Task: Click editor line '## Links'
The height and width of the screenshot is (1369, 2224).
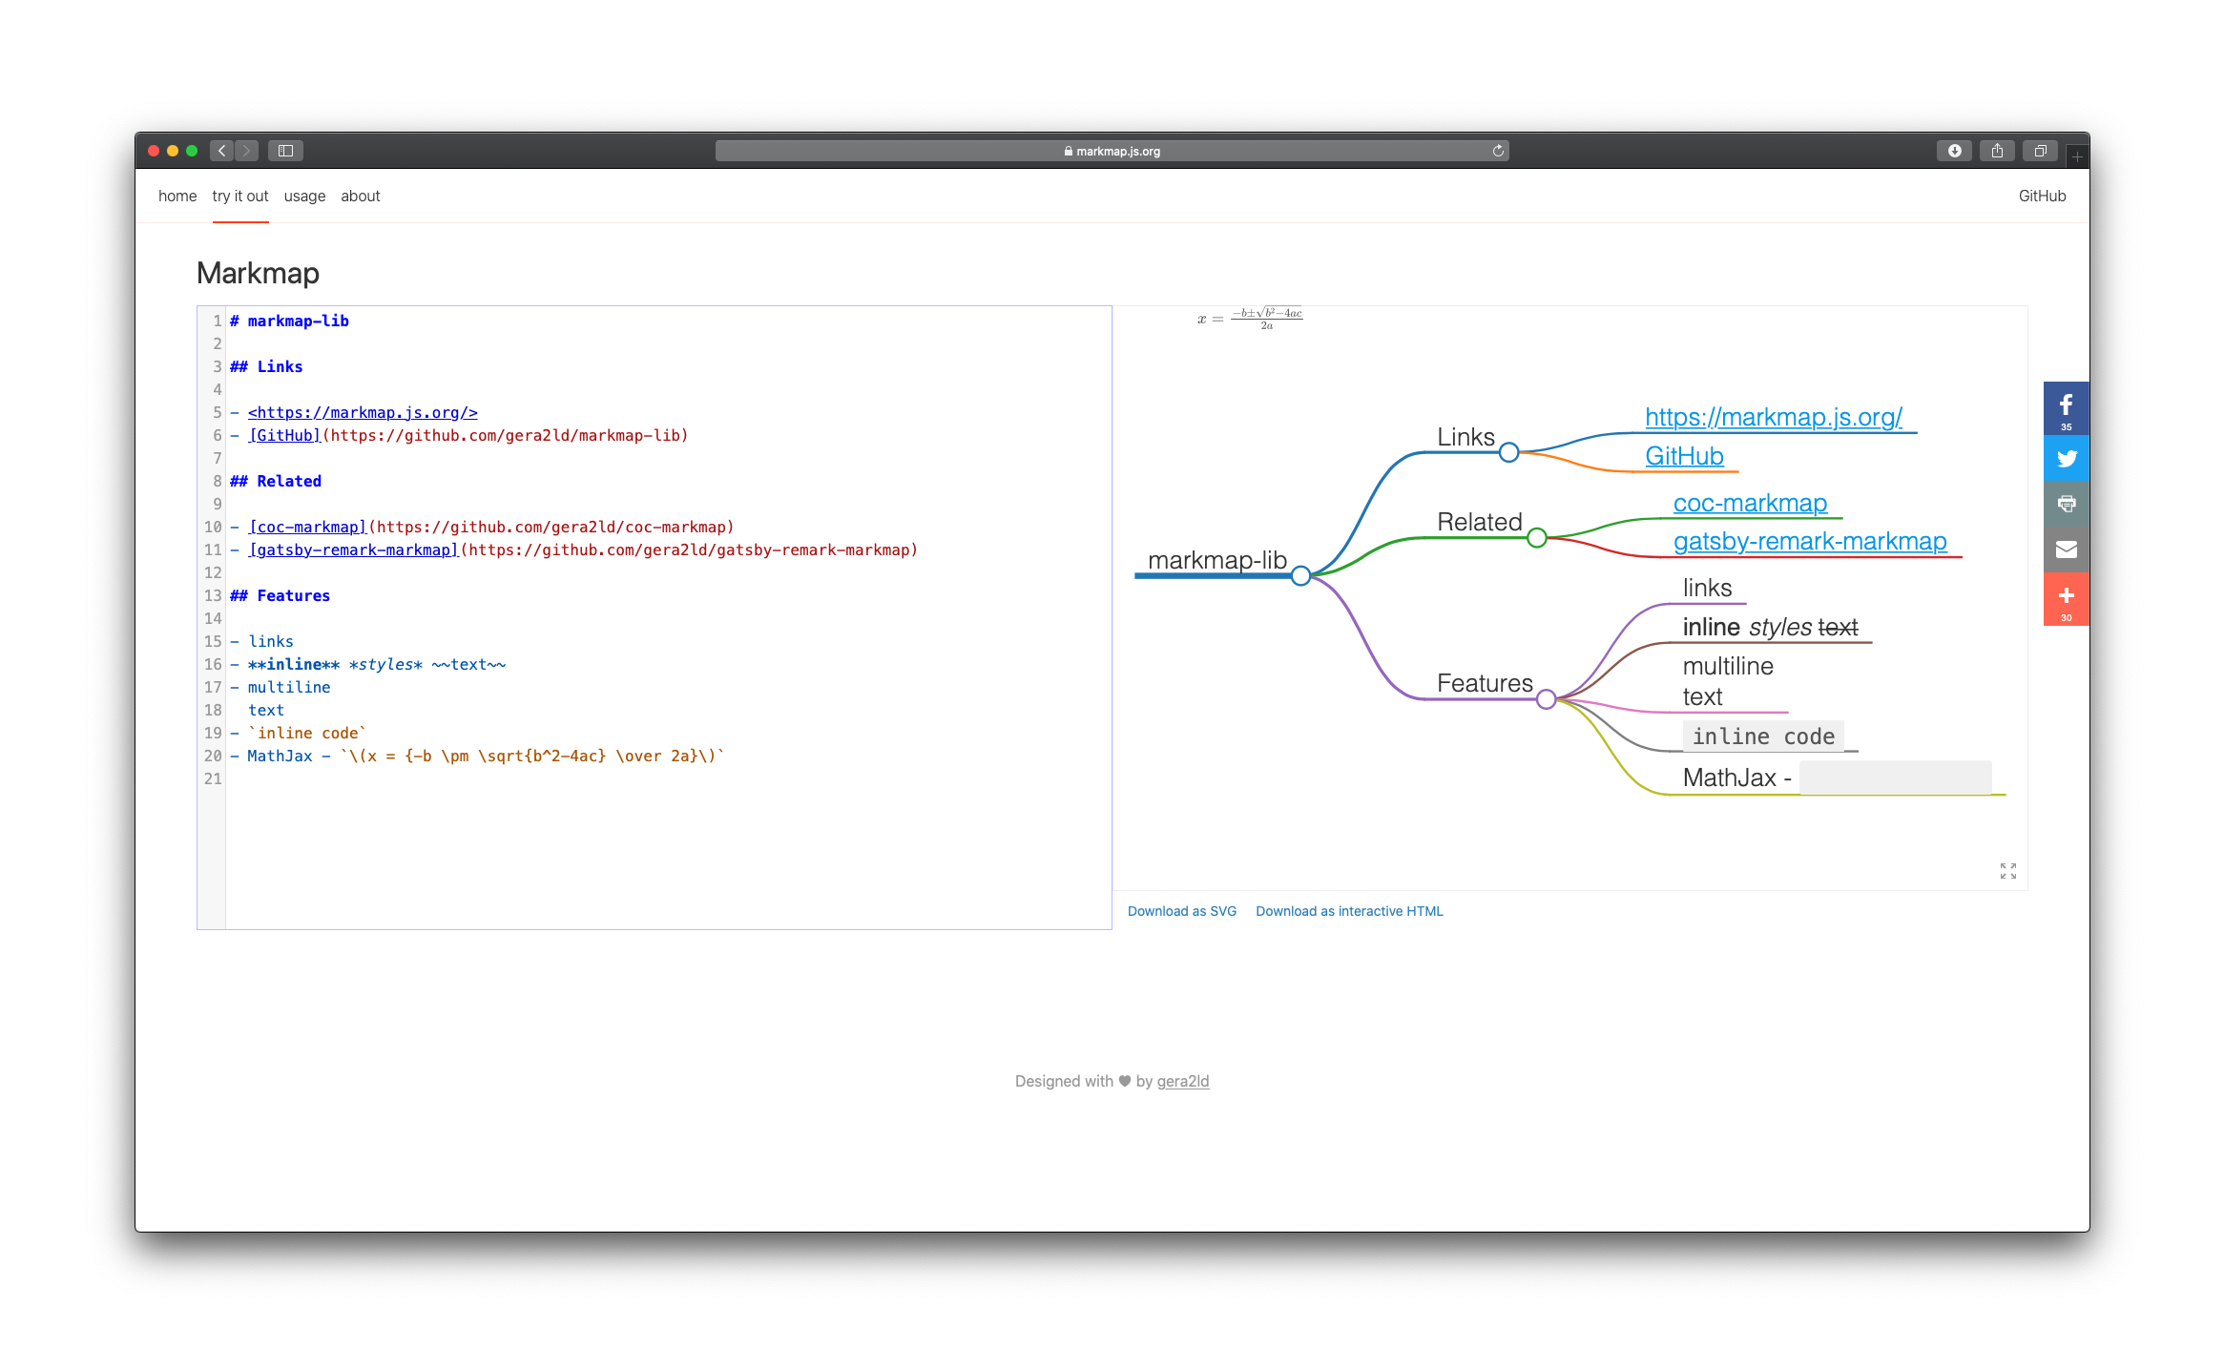Action: [266, 366]
